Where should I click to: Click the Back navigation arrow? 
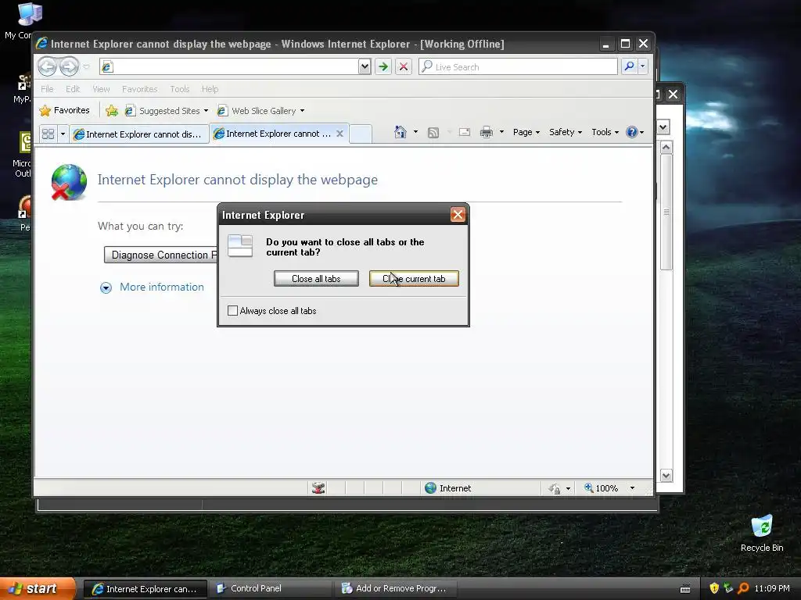click(48, 66)
